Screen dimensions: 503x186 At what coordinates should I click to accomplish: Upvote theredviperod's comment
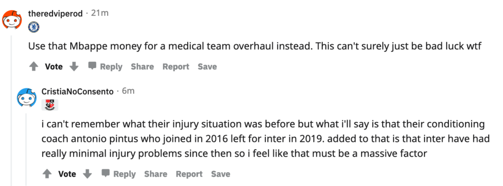click(34, 67)
